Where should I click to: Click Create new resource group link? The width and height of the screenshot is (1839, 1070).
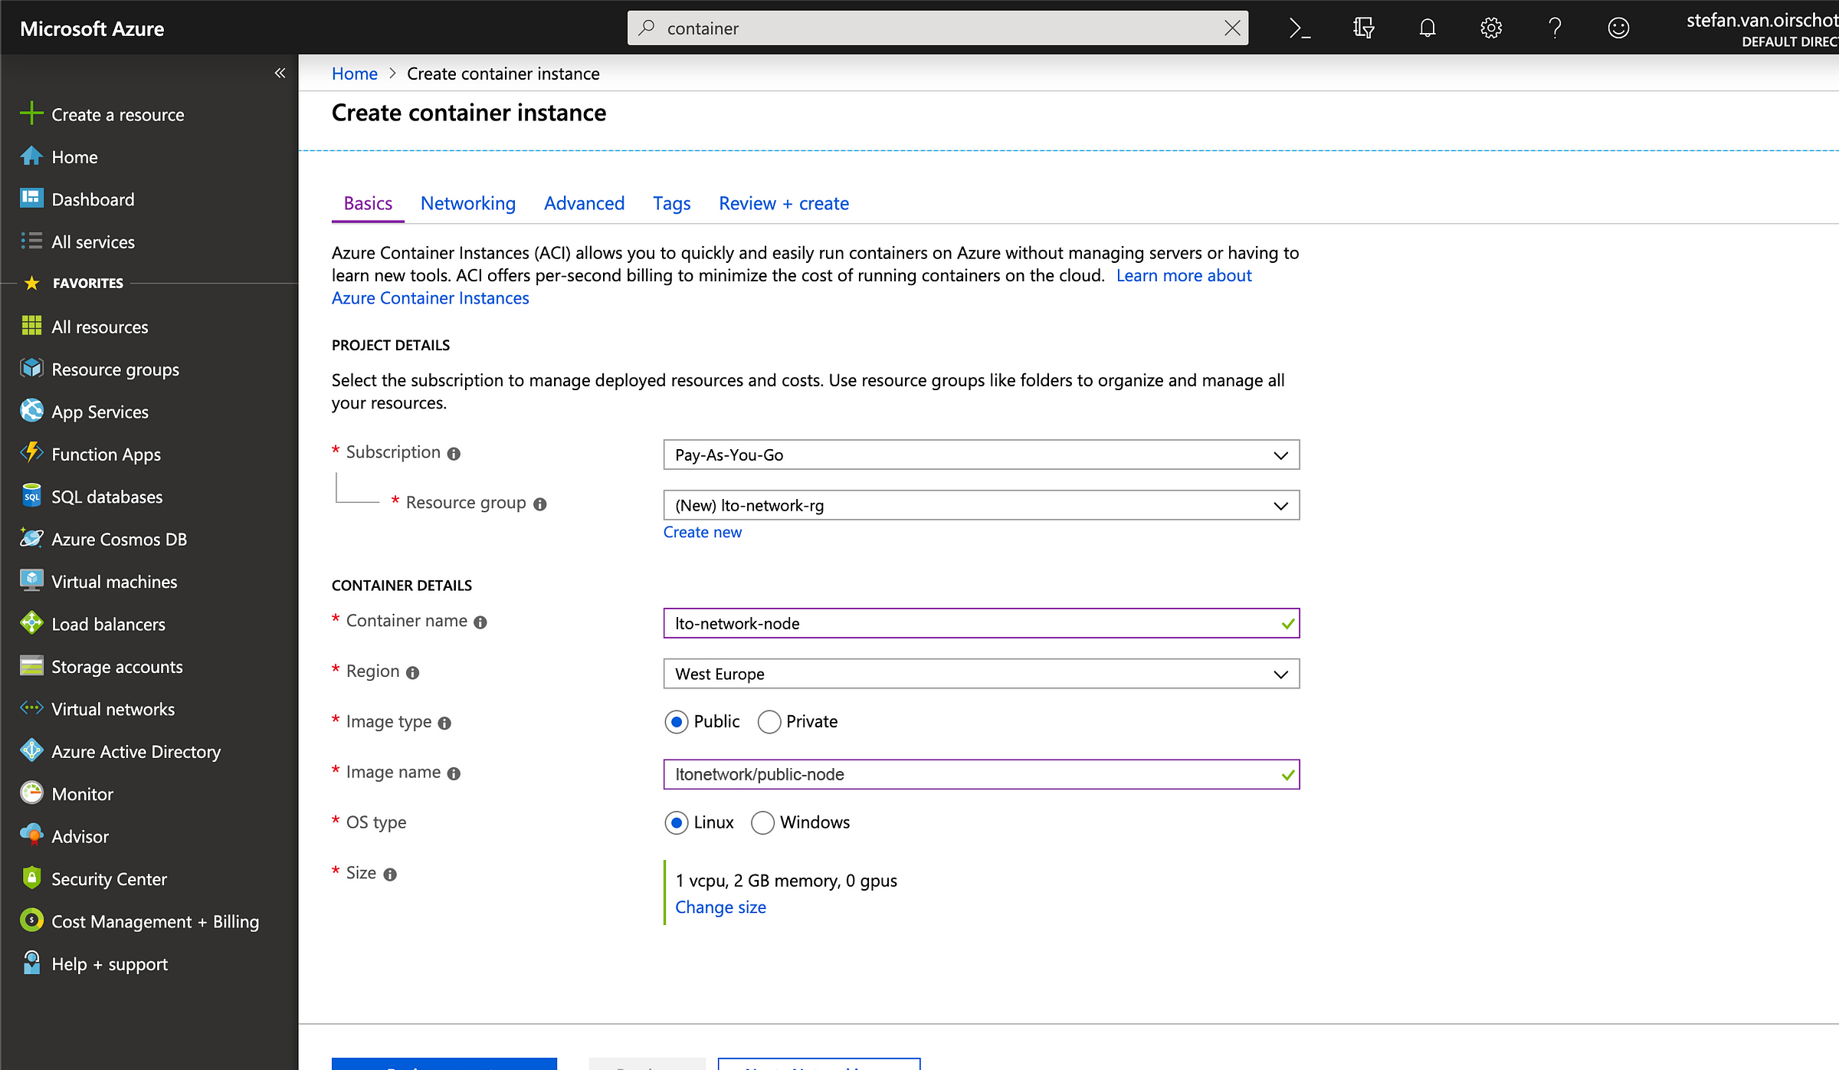click(702, 532)
